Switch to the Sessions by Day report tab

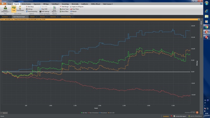click(66, 17)
